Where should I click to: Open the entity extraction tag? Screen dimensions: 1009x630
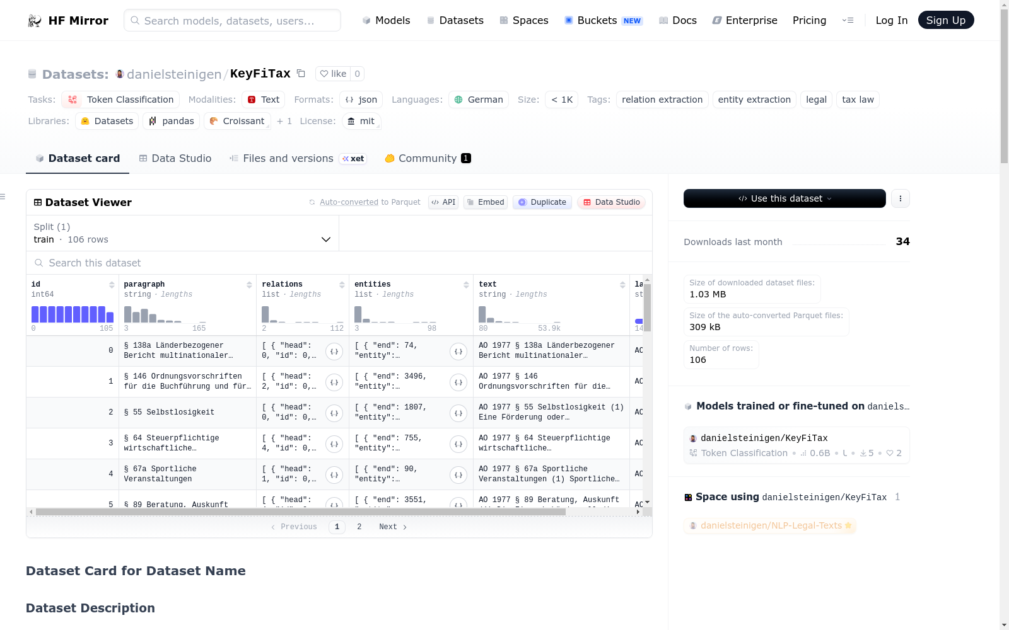[754, 100]
